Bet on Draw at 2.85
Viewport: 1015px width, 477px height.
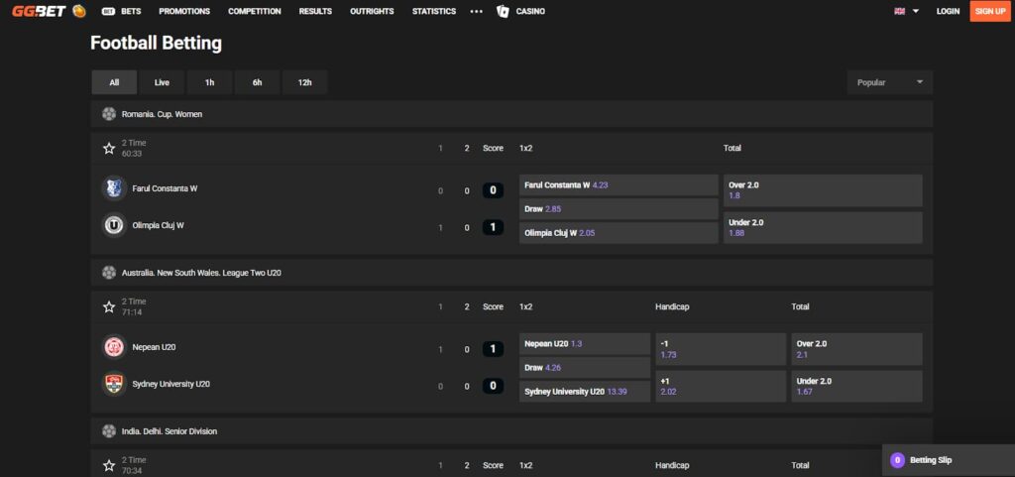619,209
